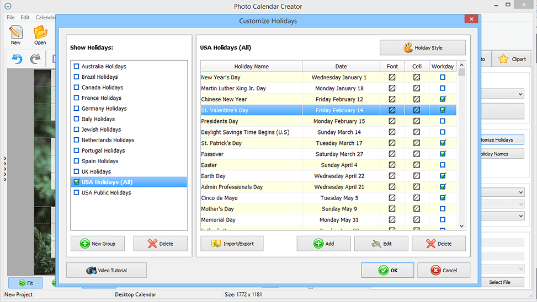Click OK to confirm holidays

[x=387, y=270]
